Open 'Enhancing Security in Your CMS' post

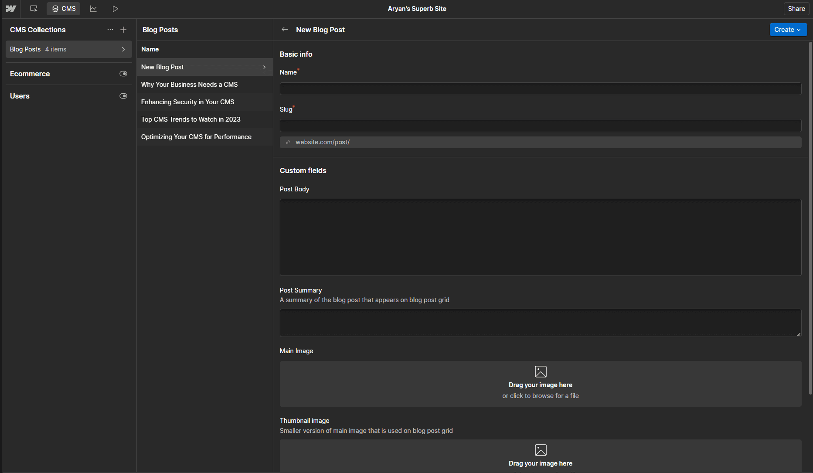pyautogui.click(x=204, y=102)
